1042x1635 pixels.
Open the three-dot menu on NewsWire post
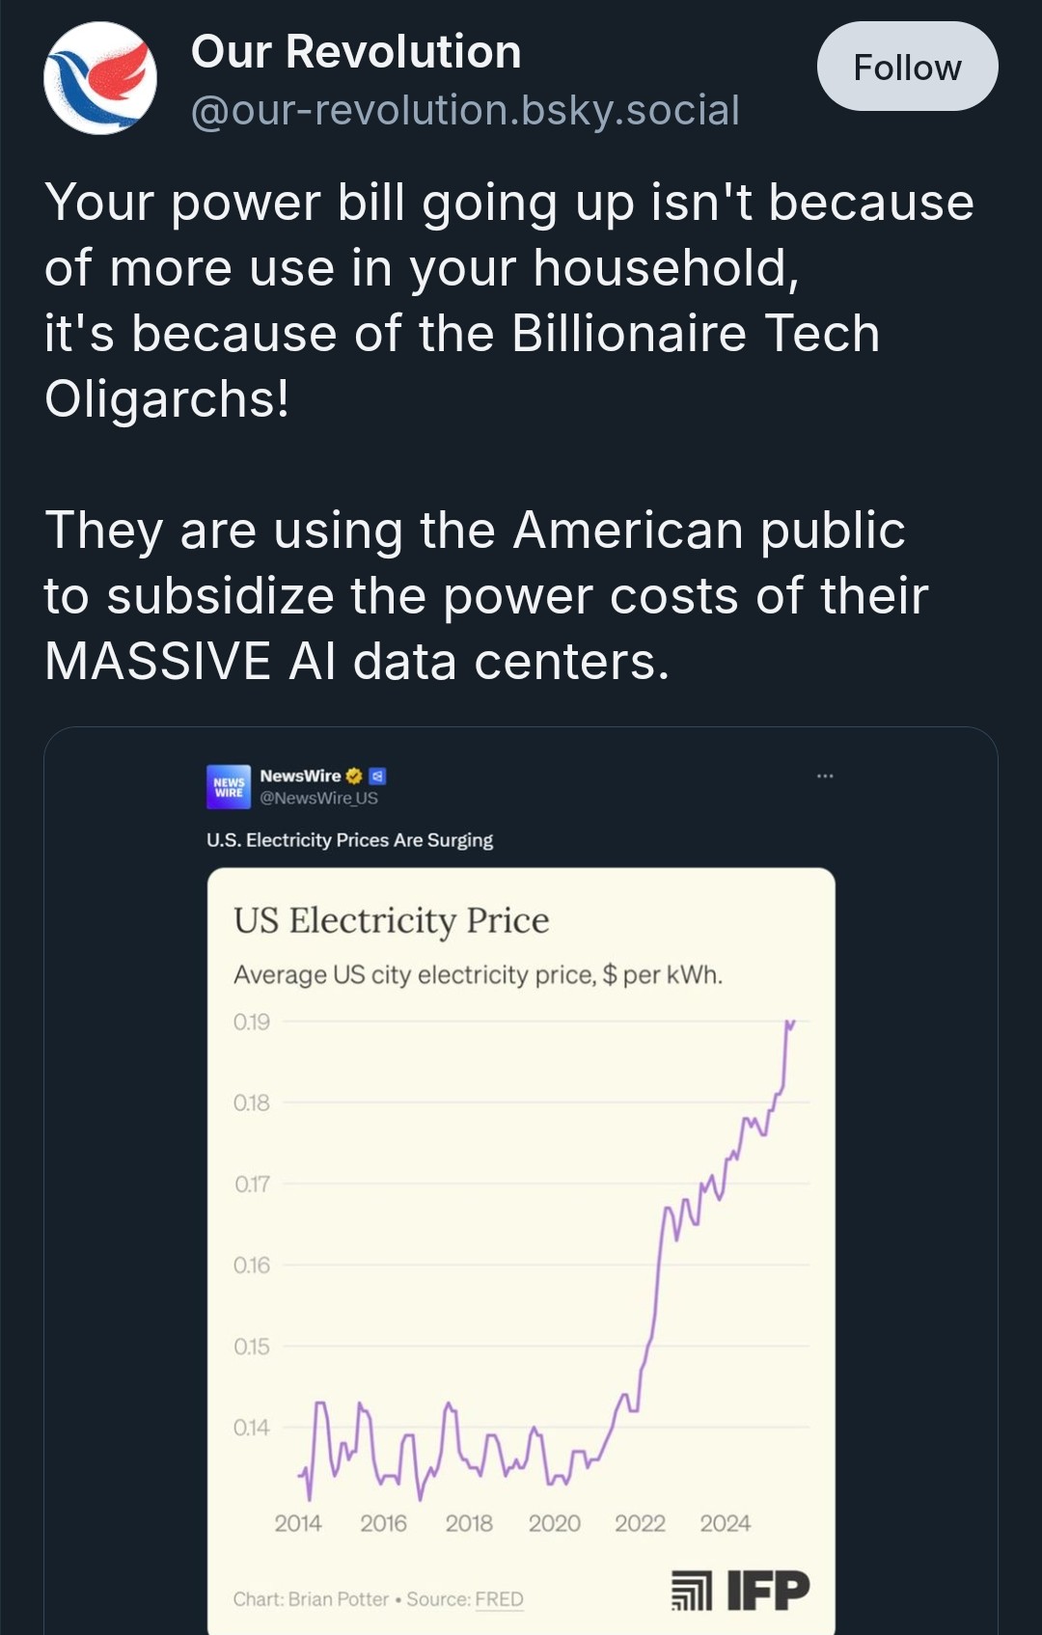pyautogui.click(x=825, y=776)
